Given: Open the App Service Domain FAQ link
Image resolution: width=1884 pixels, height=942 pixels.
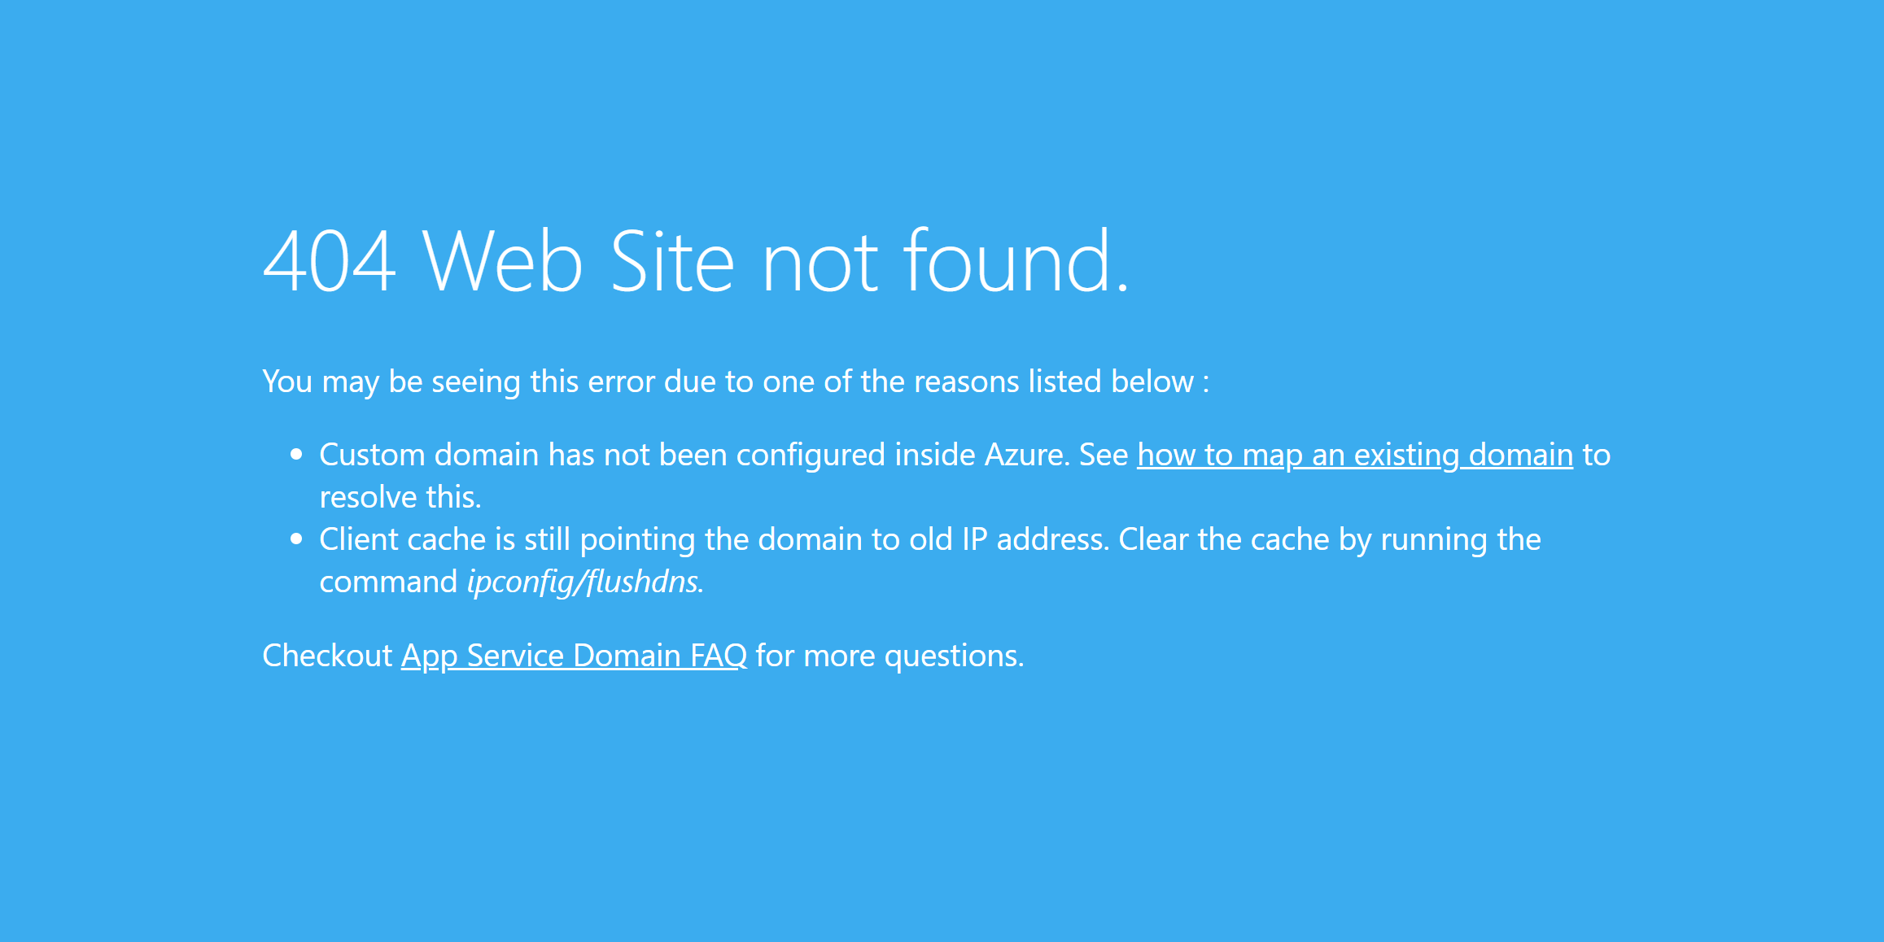Looking at the screenshot, I should pyautogui.click(x=574, y=656).
